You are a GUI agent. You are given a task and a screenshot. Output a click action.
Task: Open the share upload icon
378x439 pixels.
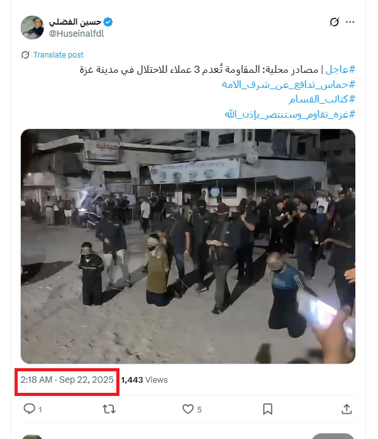point(346,409)
